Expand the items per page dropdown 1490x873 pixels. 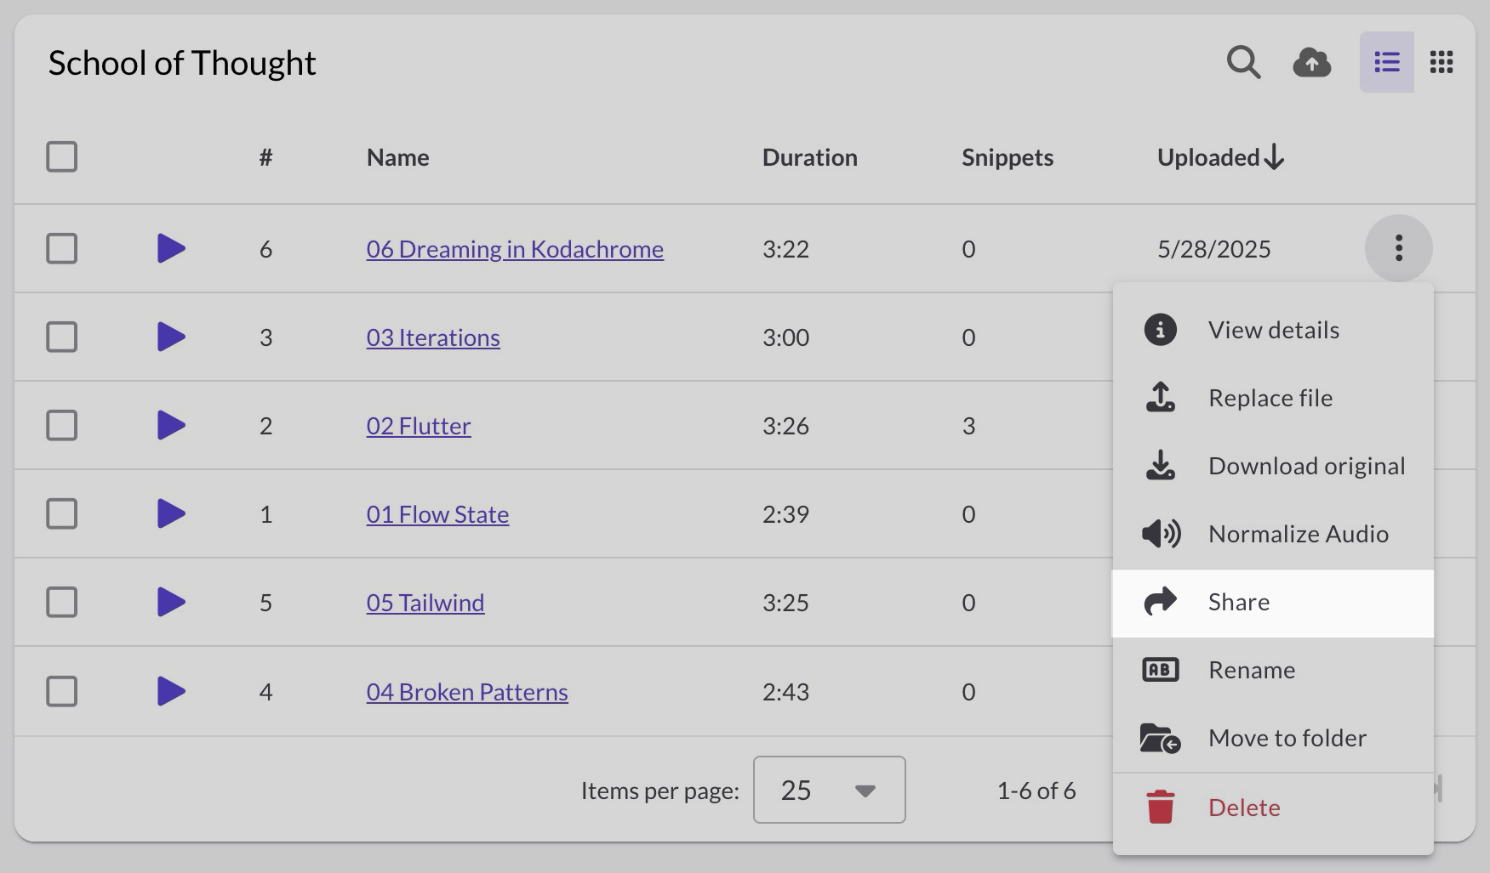829,791
